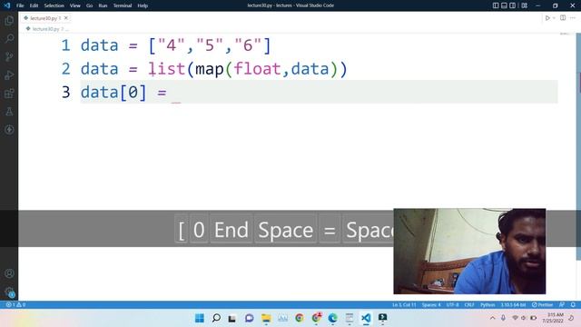Image resolution: width=581 pixels, height=327 pixels.
Task: Switch to Visual Studio Code taskbar icon
Action: click(x=366, y=318)
